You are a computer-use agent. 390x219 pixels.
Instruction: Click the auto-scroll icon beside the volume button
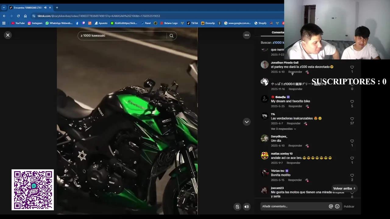point(237,207)
